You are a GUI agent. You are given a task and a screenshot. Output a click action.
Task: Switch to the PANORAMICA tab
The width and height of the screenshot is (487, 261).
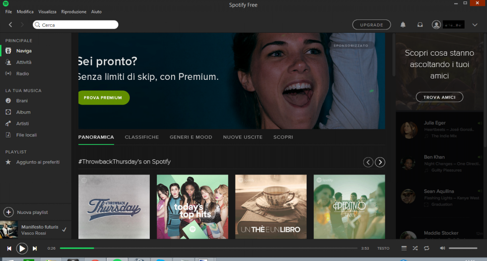click(96, 137)
